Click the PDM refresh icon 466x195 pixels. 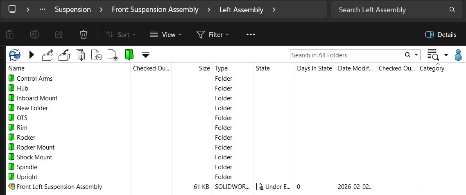(14, 54)
